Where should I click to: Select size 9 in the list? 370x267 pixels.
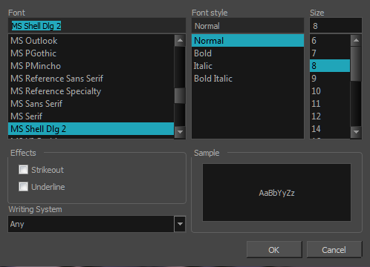click(x=330, y=79)
